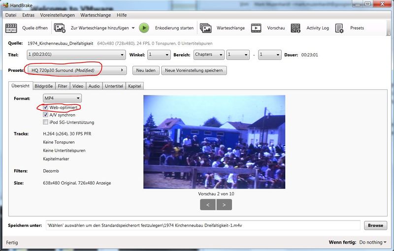This screenshot has height=251, width=394.
Task: Click the Presets gear icon in toolbar
Action: point(339,28)
